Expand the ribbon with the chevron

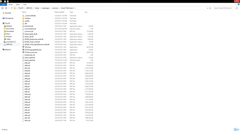(236, 4)
